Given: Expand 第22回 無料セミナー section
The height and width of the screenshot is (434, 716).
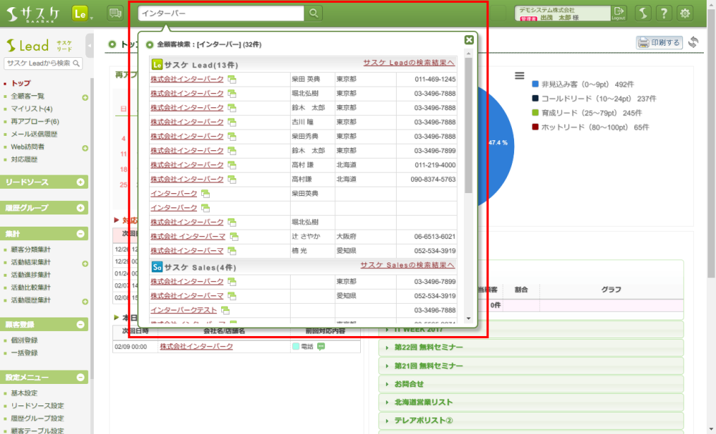Looking at the screenshot, I should pos(531,347).
